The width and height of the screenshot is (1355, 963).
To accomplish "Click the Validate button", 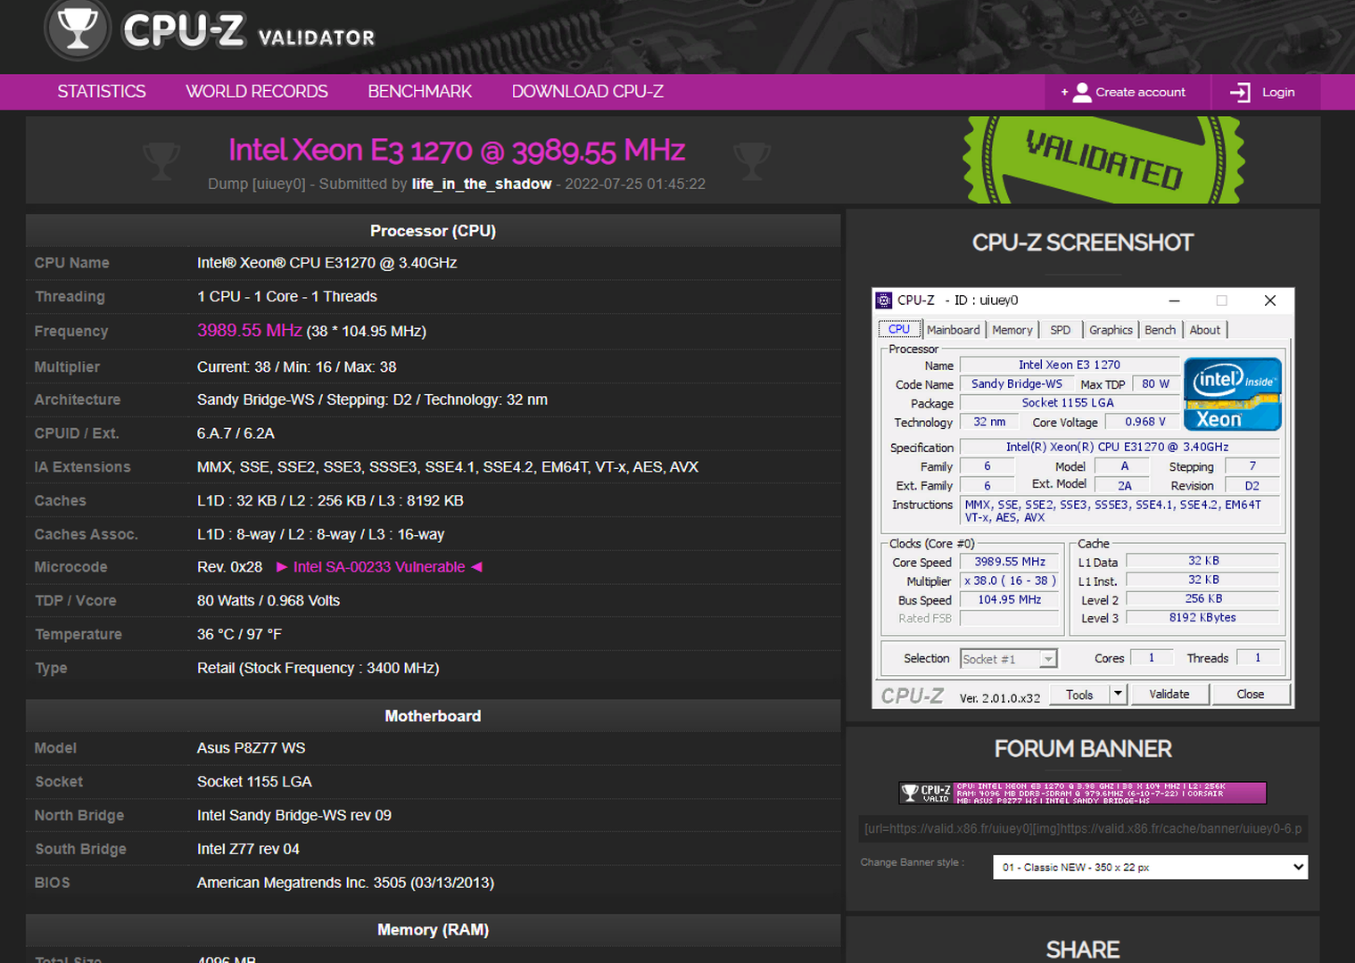I will point(1169,695).
